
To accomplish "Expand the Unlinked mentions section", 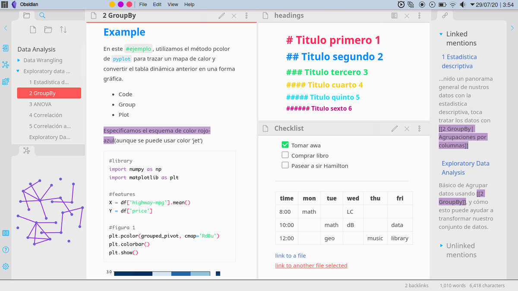I will coord(441,246).
